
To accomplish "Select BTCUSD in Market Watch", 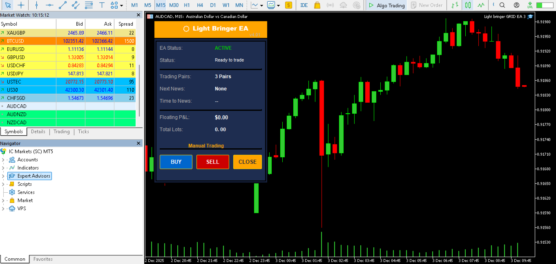I will [x=68, y=41].
